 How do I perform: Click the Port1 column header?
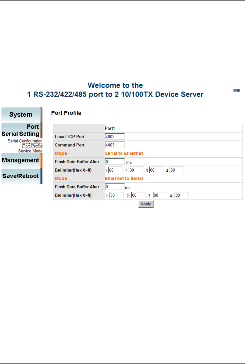(110, 128)
